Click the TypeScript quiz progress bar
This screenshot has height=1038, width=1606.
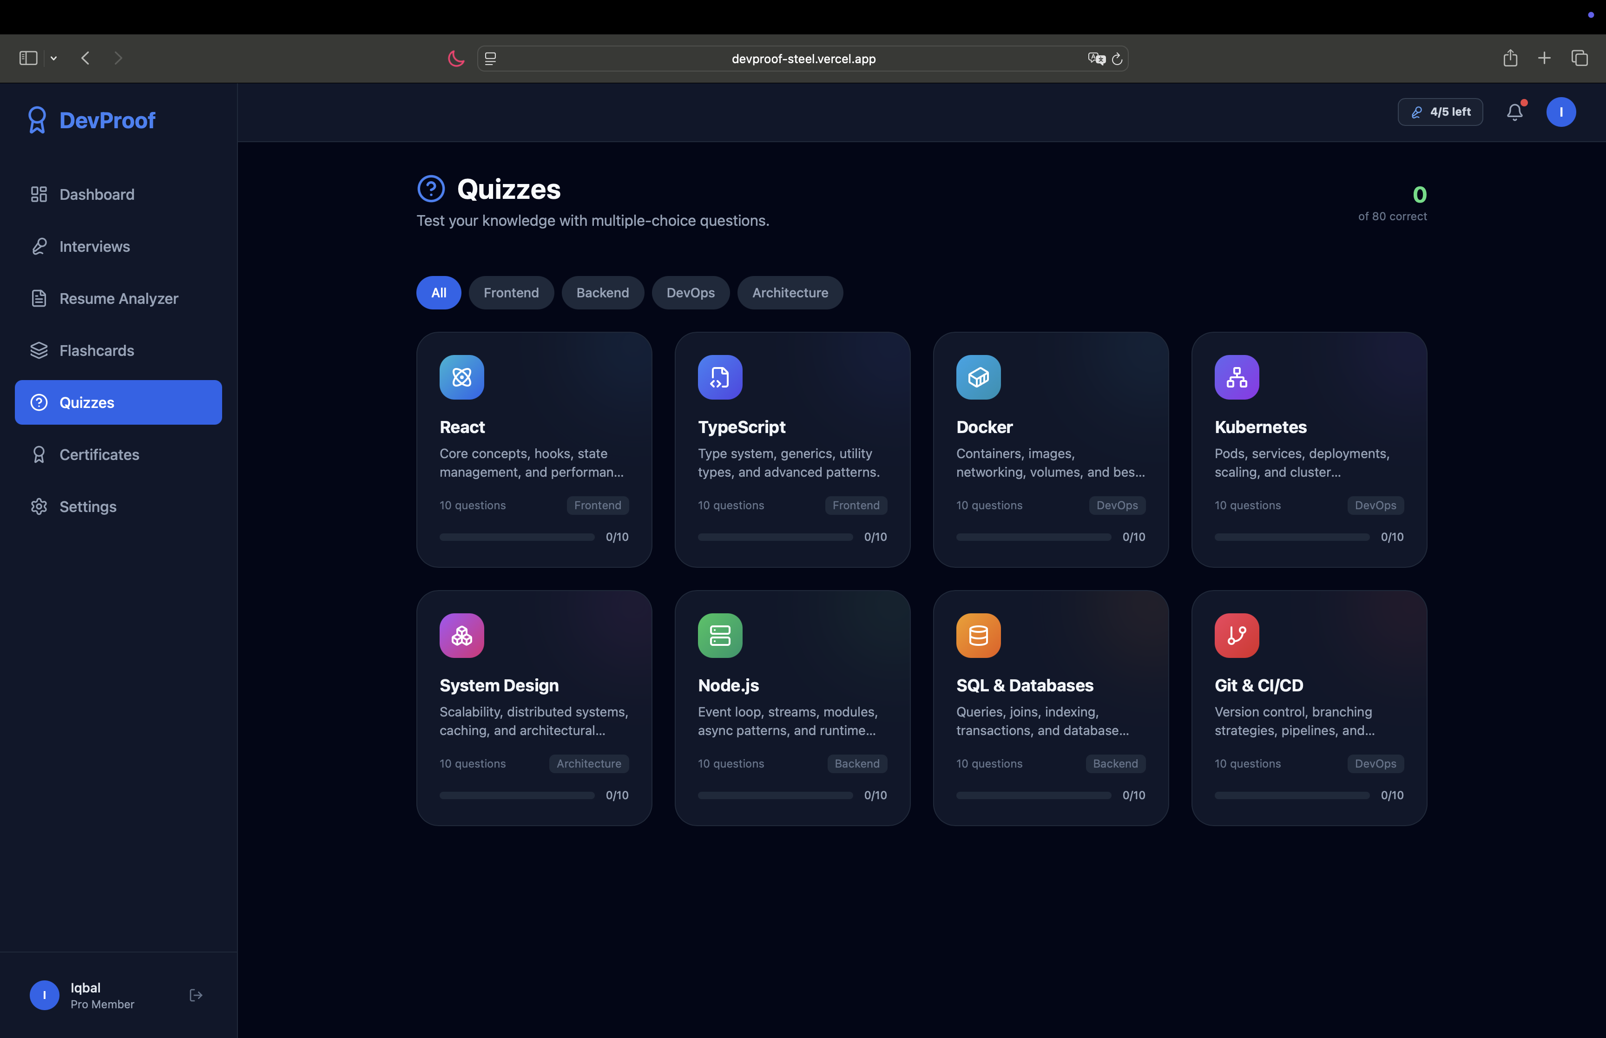tap(775, 537)
